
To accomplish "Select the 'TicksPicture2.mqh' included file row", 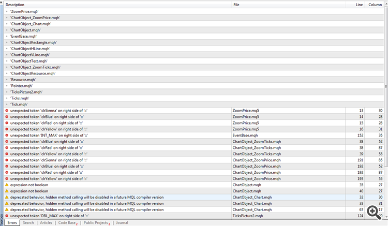I will (26, 92).
